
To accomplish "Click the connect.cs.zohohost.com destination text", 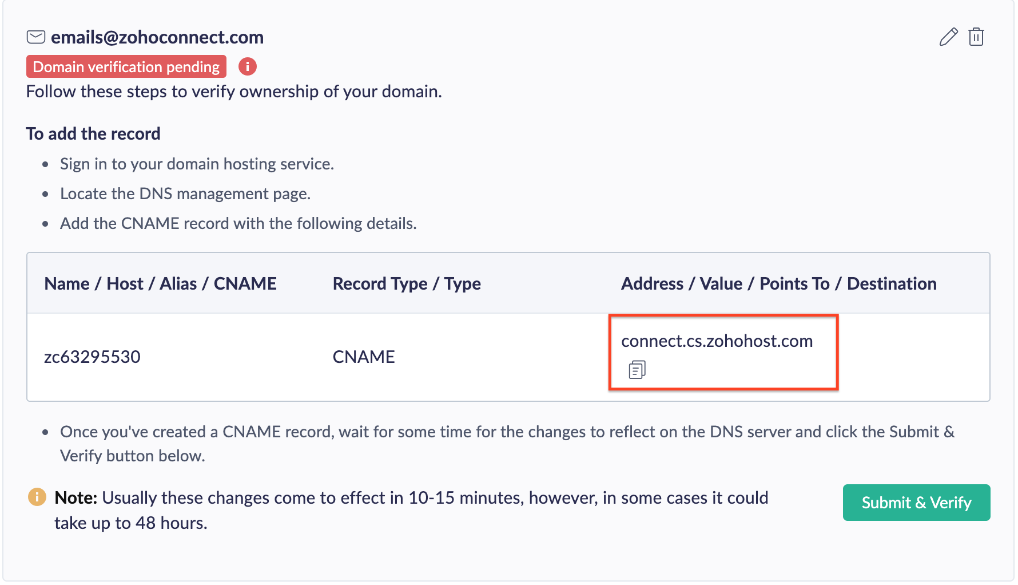I will pos(717,341).
